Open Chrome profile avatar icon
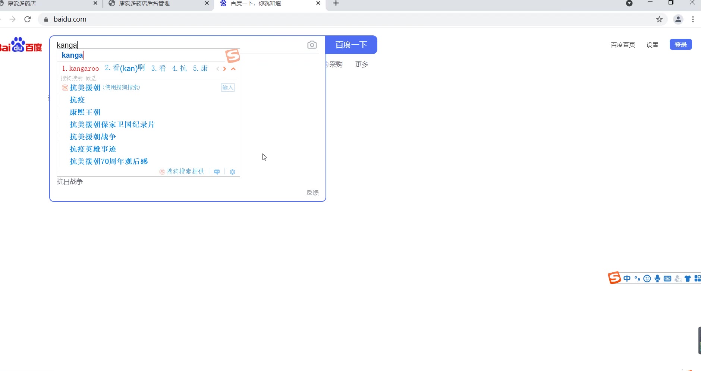Viewport: 701px width, 371px height. pos(678,19)
